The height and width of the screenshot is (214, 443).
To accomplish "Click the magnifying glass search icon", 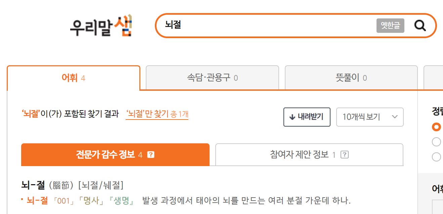I will (x=420, y=25).
